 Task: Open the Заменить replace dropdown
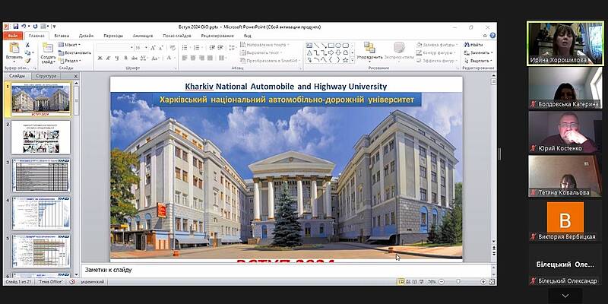(479, 52)
